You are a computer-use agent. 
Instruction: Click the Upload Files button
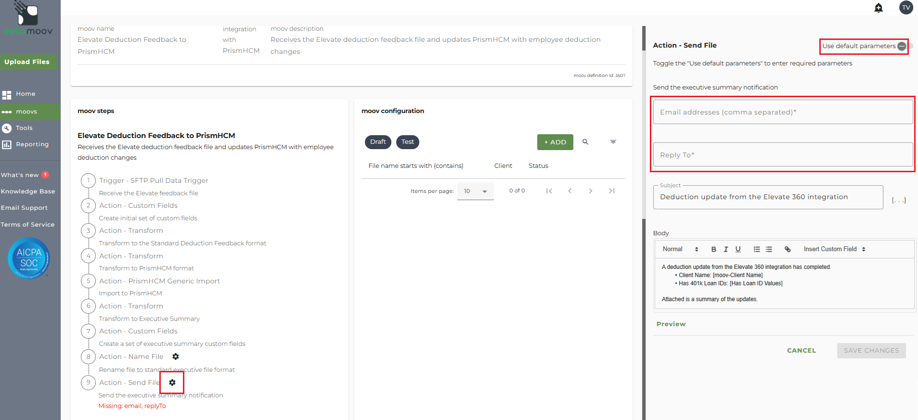click(x=27, y=62)
